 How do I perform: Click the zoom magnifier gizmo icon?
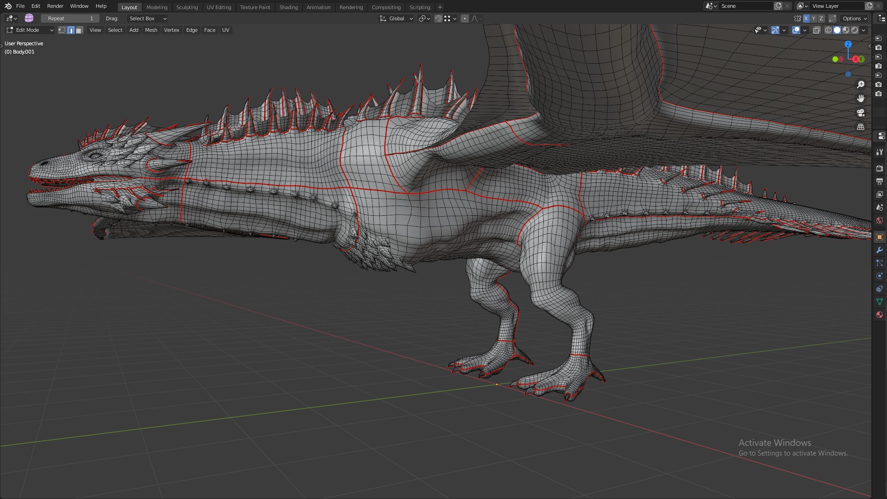click(x=861, y=85)
